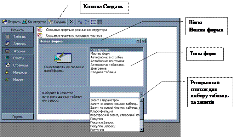Close the Новая форма dialog
The height and width of the screenshot is (137, 234).
[x=143, y=41]
